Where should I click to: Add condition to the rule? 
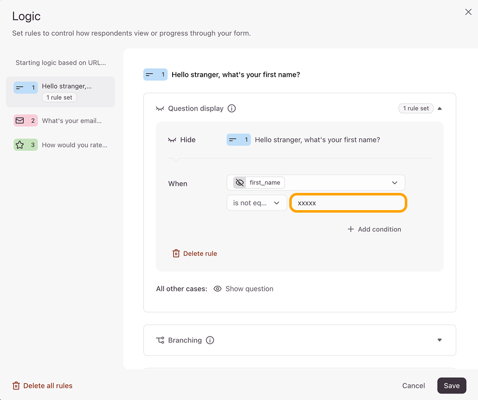[x=375, y=229]
